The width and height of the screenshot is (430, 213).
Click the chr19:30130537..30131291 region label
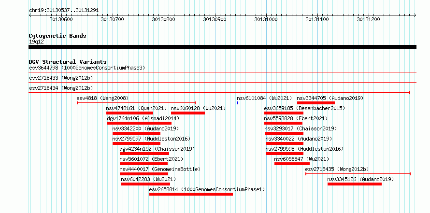coord(64,11)
